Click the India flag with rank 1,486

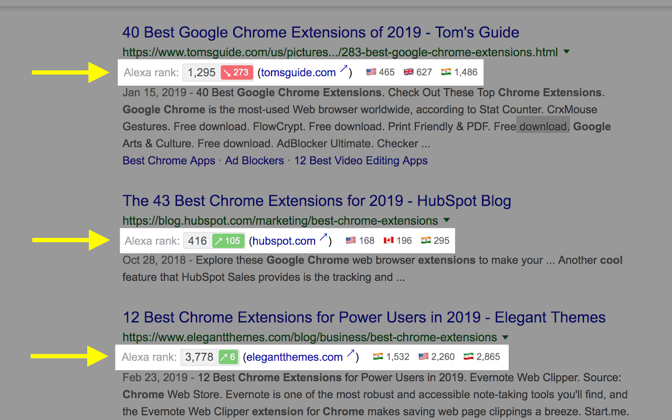[446, 72]
